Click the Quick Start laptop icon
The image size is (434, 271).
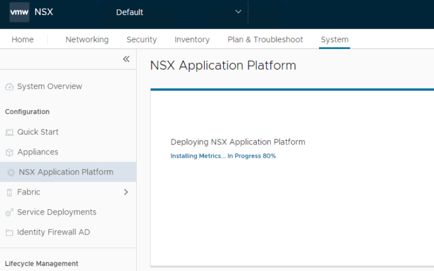click(x=10, y=132)
